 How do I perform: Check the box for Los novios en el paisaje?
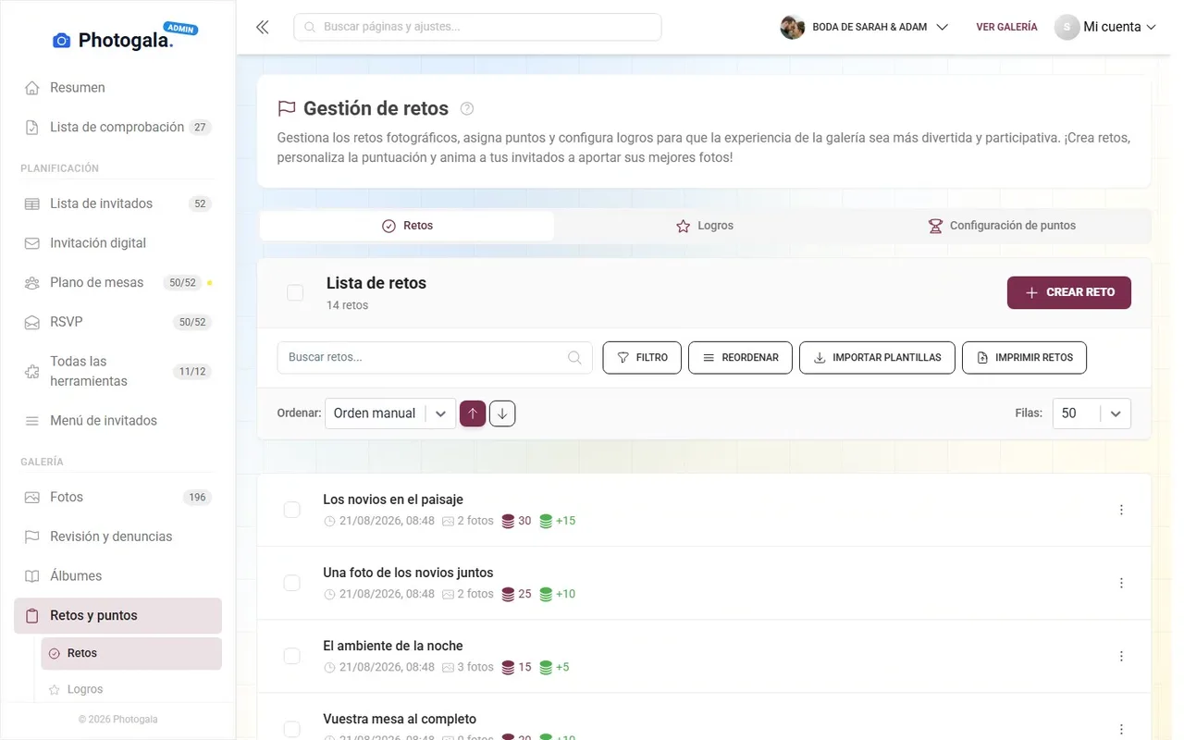pyautogui.click(x=291, y=510)
